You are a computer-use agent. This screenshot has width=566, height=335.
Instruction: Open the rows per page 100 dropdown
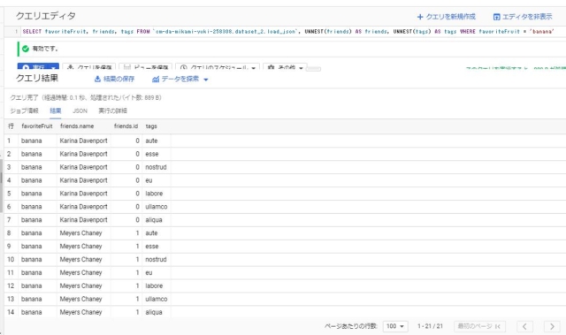pos(395,326)
